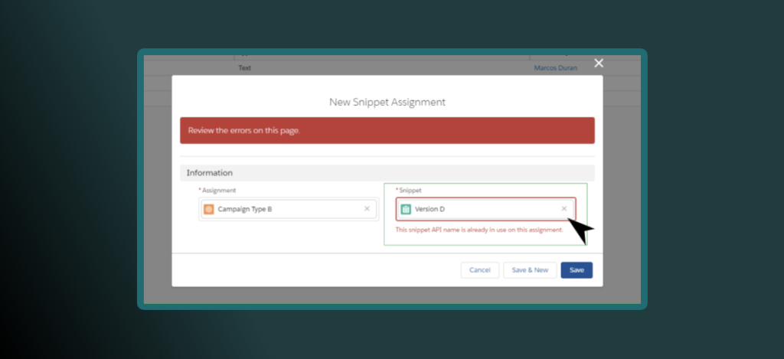Click the New Snippet Assignment title
The width and height of the screenshot is (784, 359).
tap(387, 102)
